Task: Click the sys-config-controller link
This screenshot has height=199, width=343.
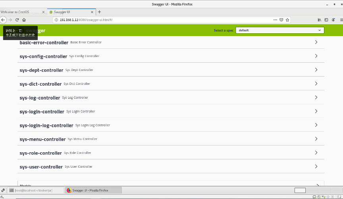Action: tap(43, 56)
